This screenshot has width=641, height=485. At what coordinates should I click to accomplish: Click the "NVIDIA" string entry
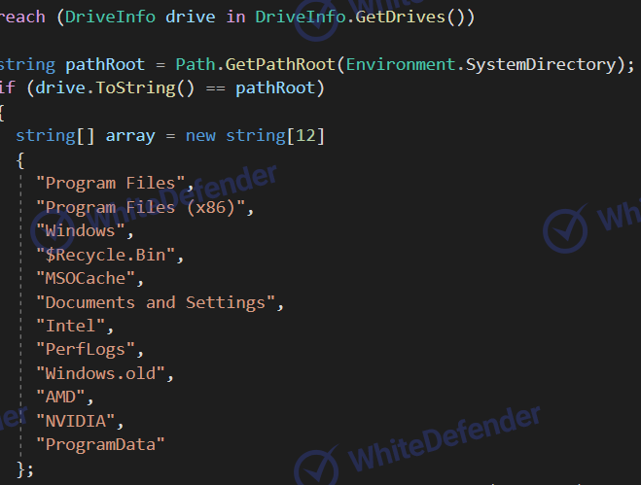click(x=75, y=421)
